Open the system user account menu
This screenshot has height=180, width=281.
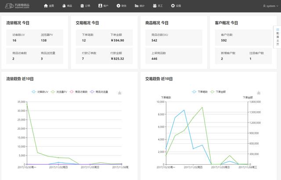tap(269, 6)
